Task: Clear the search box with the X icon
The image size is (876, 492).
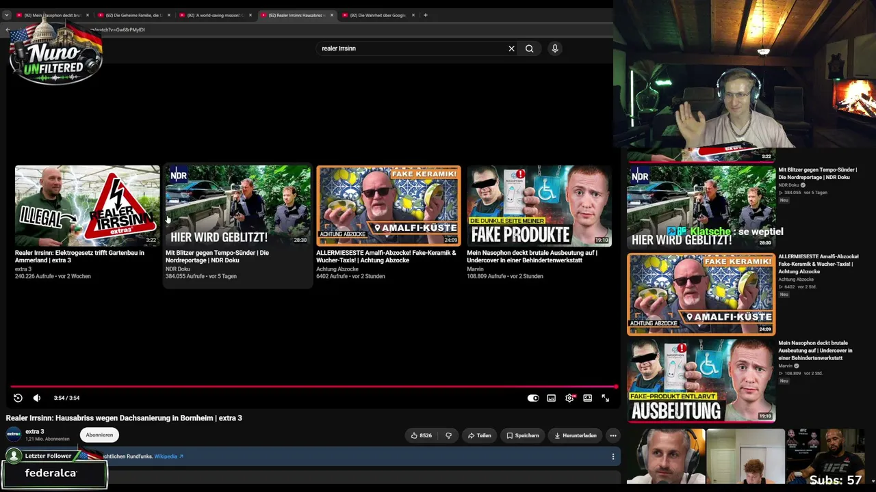Action: point(511,49)
